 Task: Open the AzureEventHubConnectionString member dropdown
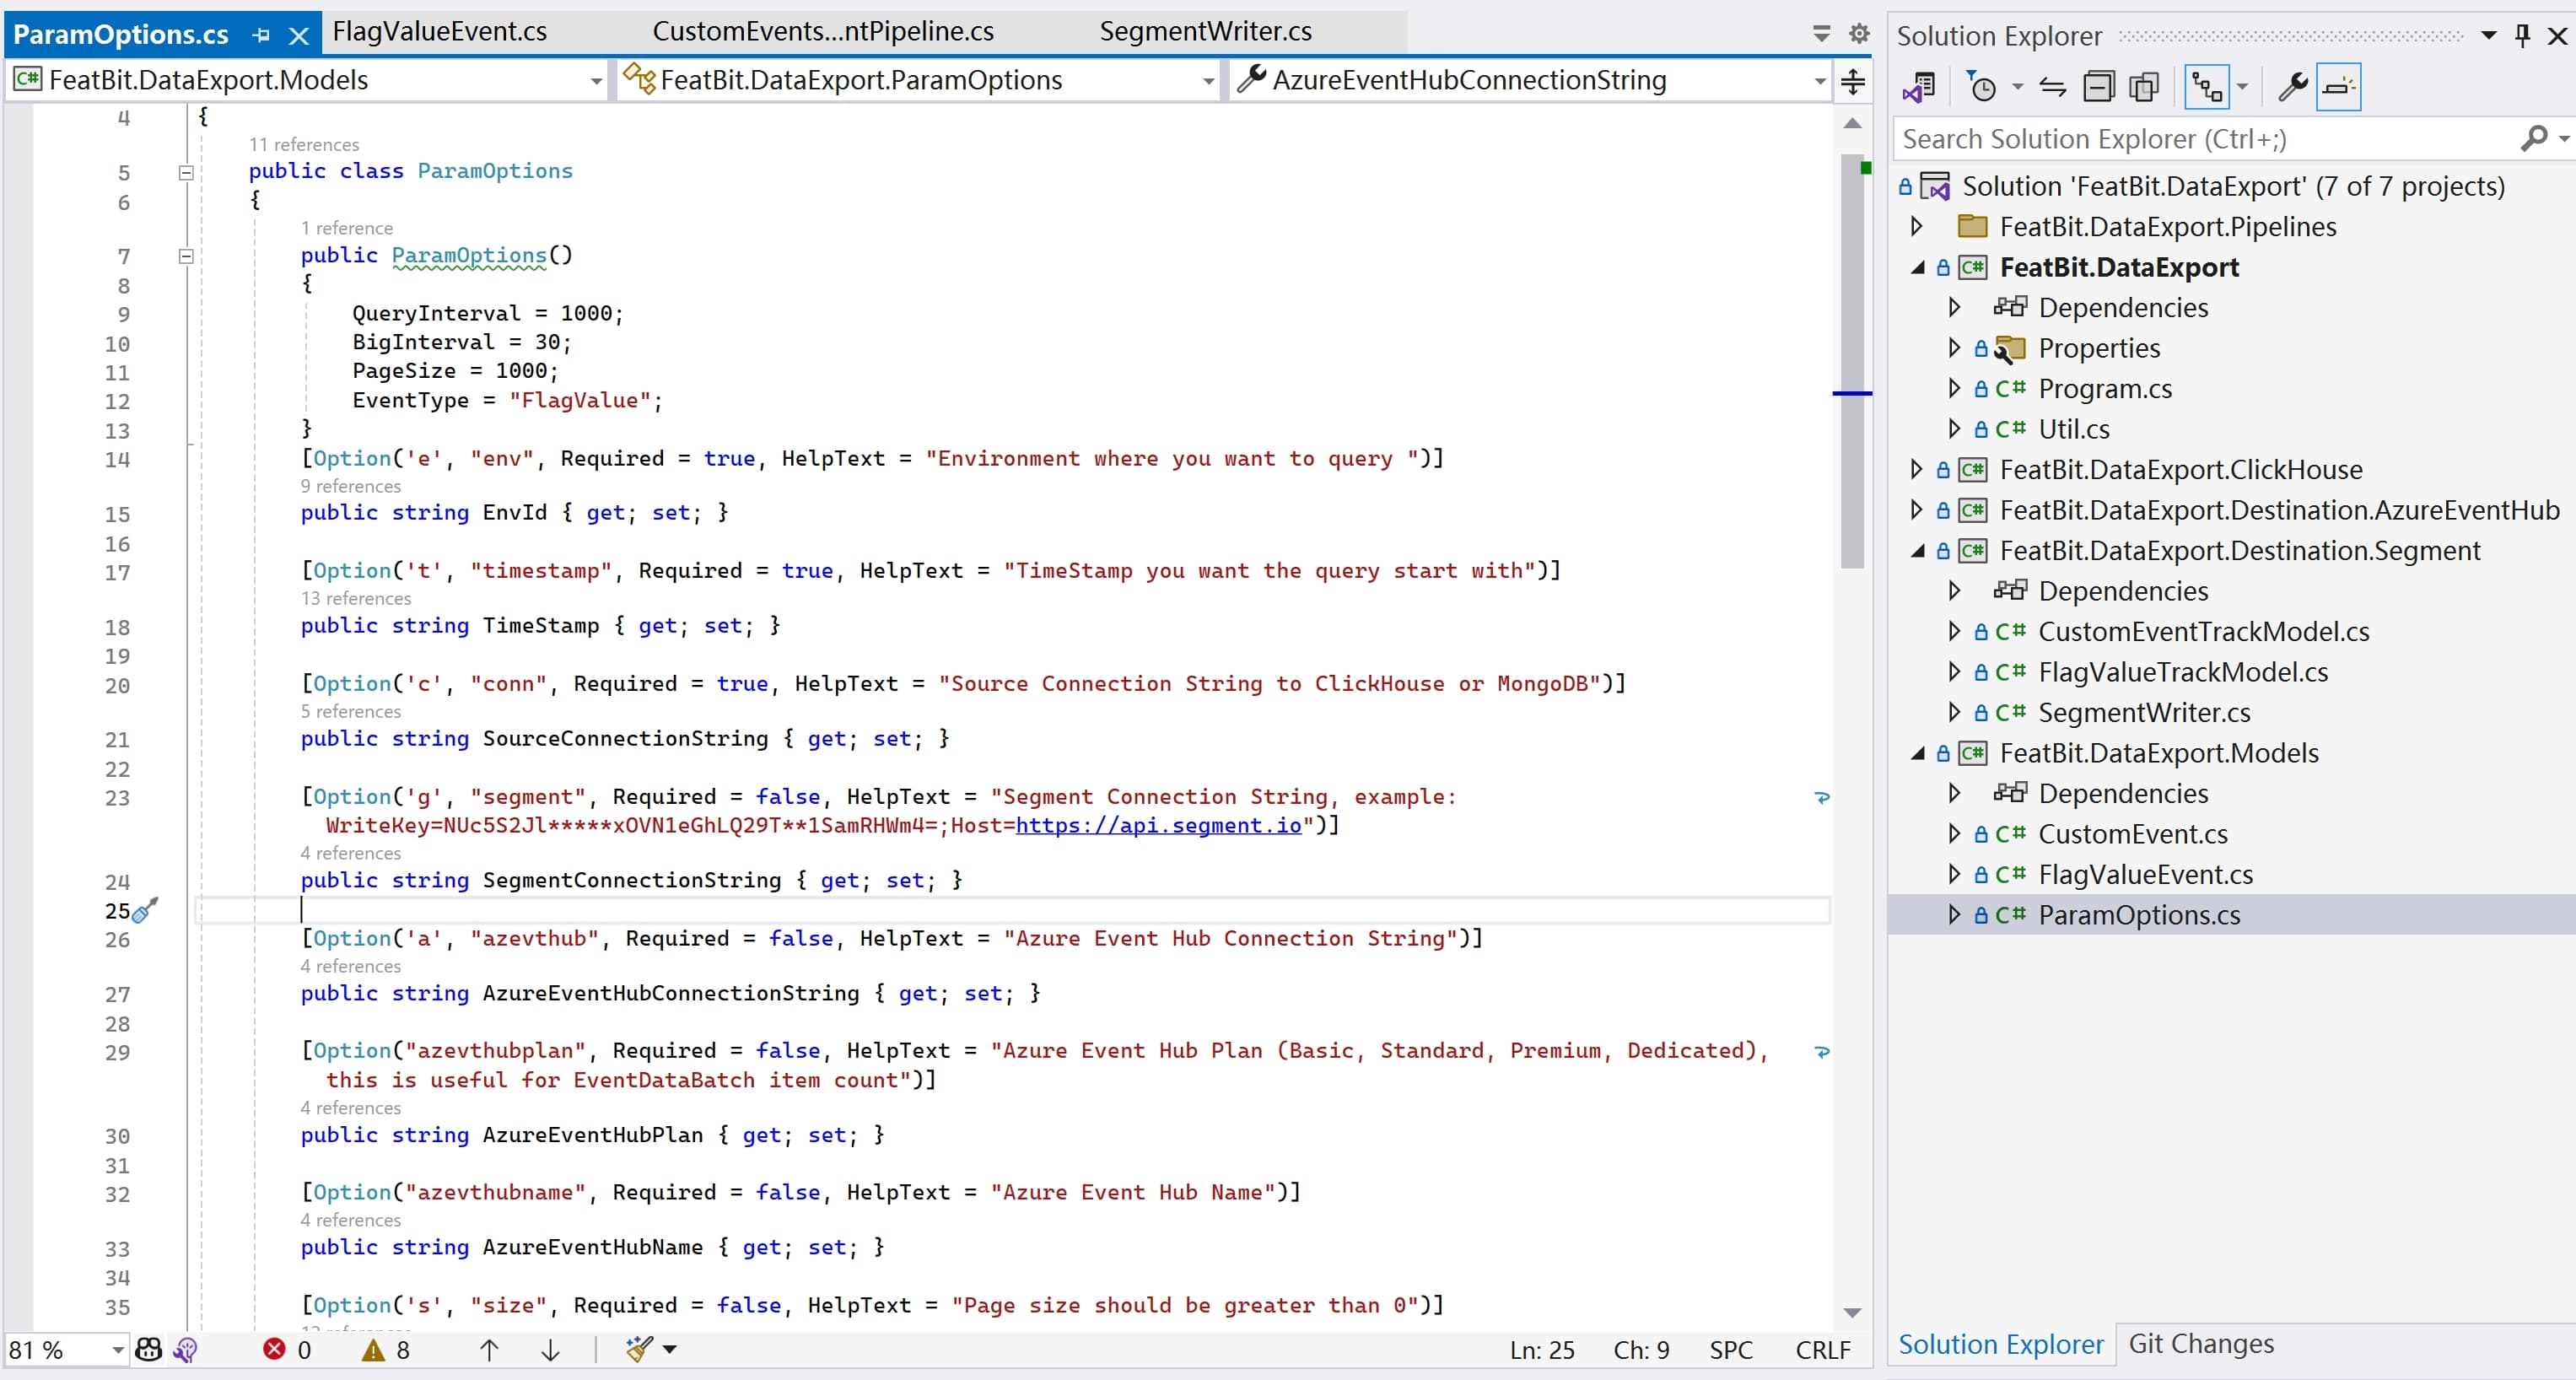tap(1819, 81)
